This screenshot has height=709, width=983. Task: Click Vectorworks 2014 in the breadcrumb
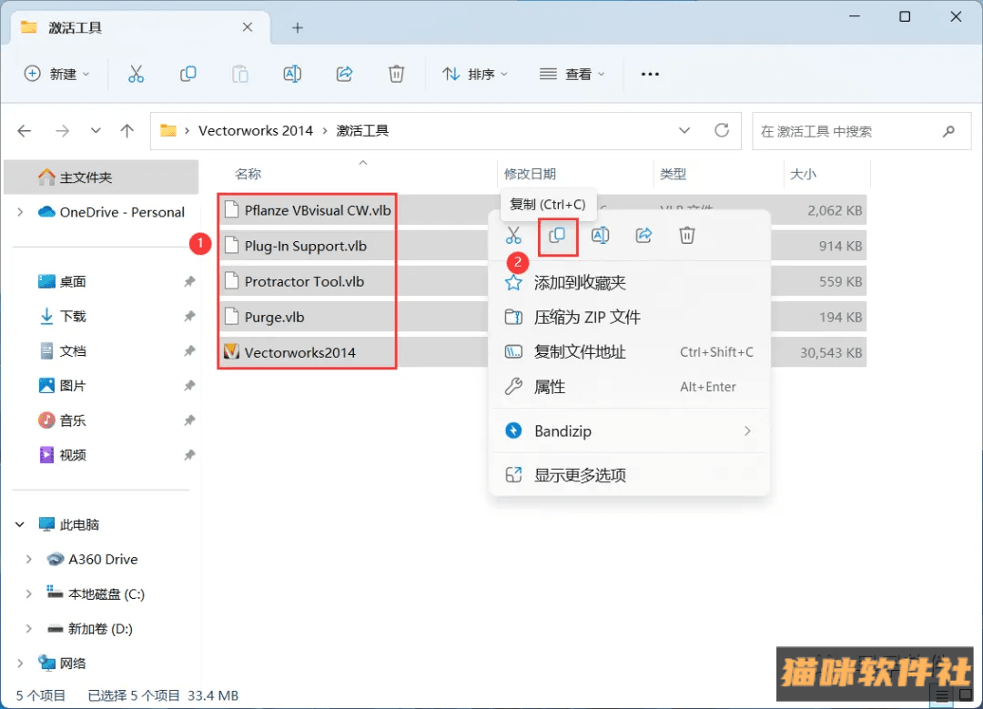256,130
